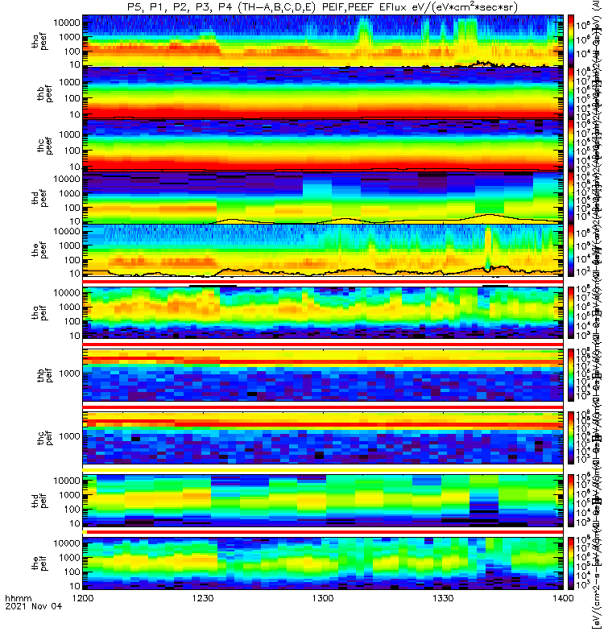The image size is (604, 644).
Task: Pick the color bar beside the peef panel
Action: (x=571, y=250)
